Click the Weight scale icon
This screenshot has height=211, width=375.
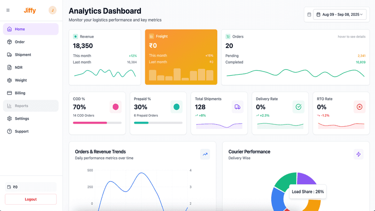pyautogui.click(x=10, y=81)
